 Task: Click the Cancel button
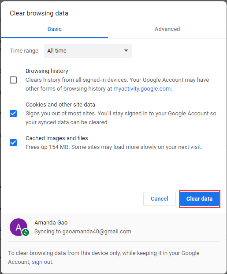(x=160, y=199)
